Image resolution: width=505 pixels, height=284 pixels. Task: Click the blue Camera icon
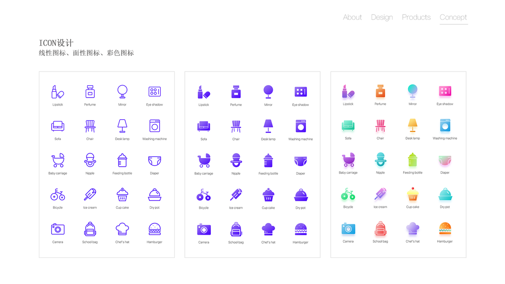coord(348,228)
